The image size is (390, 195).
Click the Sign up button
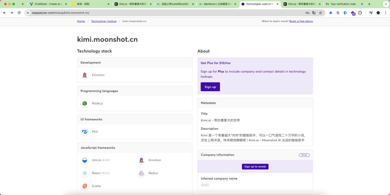pyautogui.click(x=210, y=87)
